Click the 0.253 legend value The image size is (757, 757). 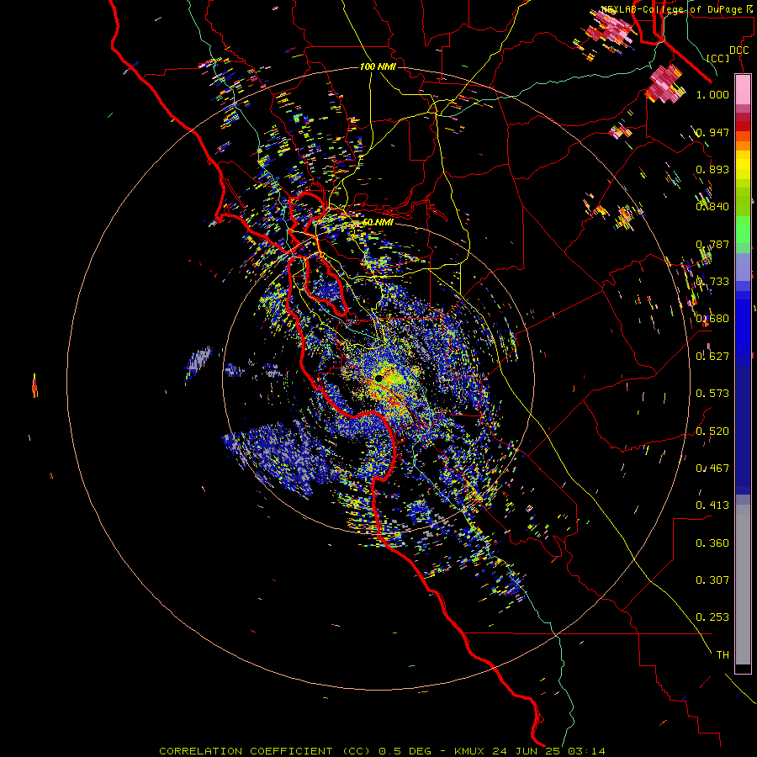pyautogui.click(x=712, y=617)
